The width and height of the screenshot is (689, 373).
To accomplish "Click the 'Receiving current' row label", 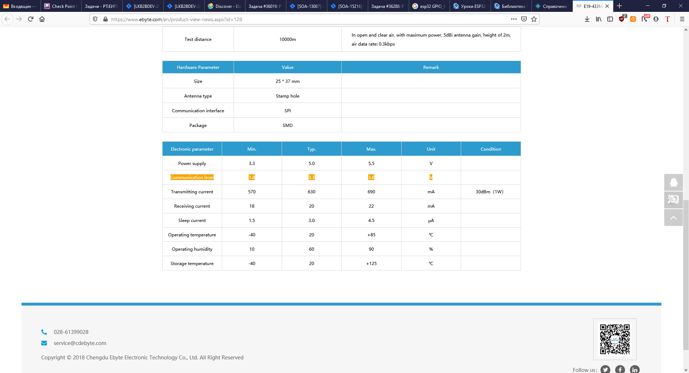I will pos(192,206).
